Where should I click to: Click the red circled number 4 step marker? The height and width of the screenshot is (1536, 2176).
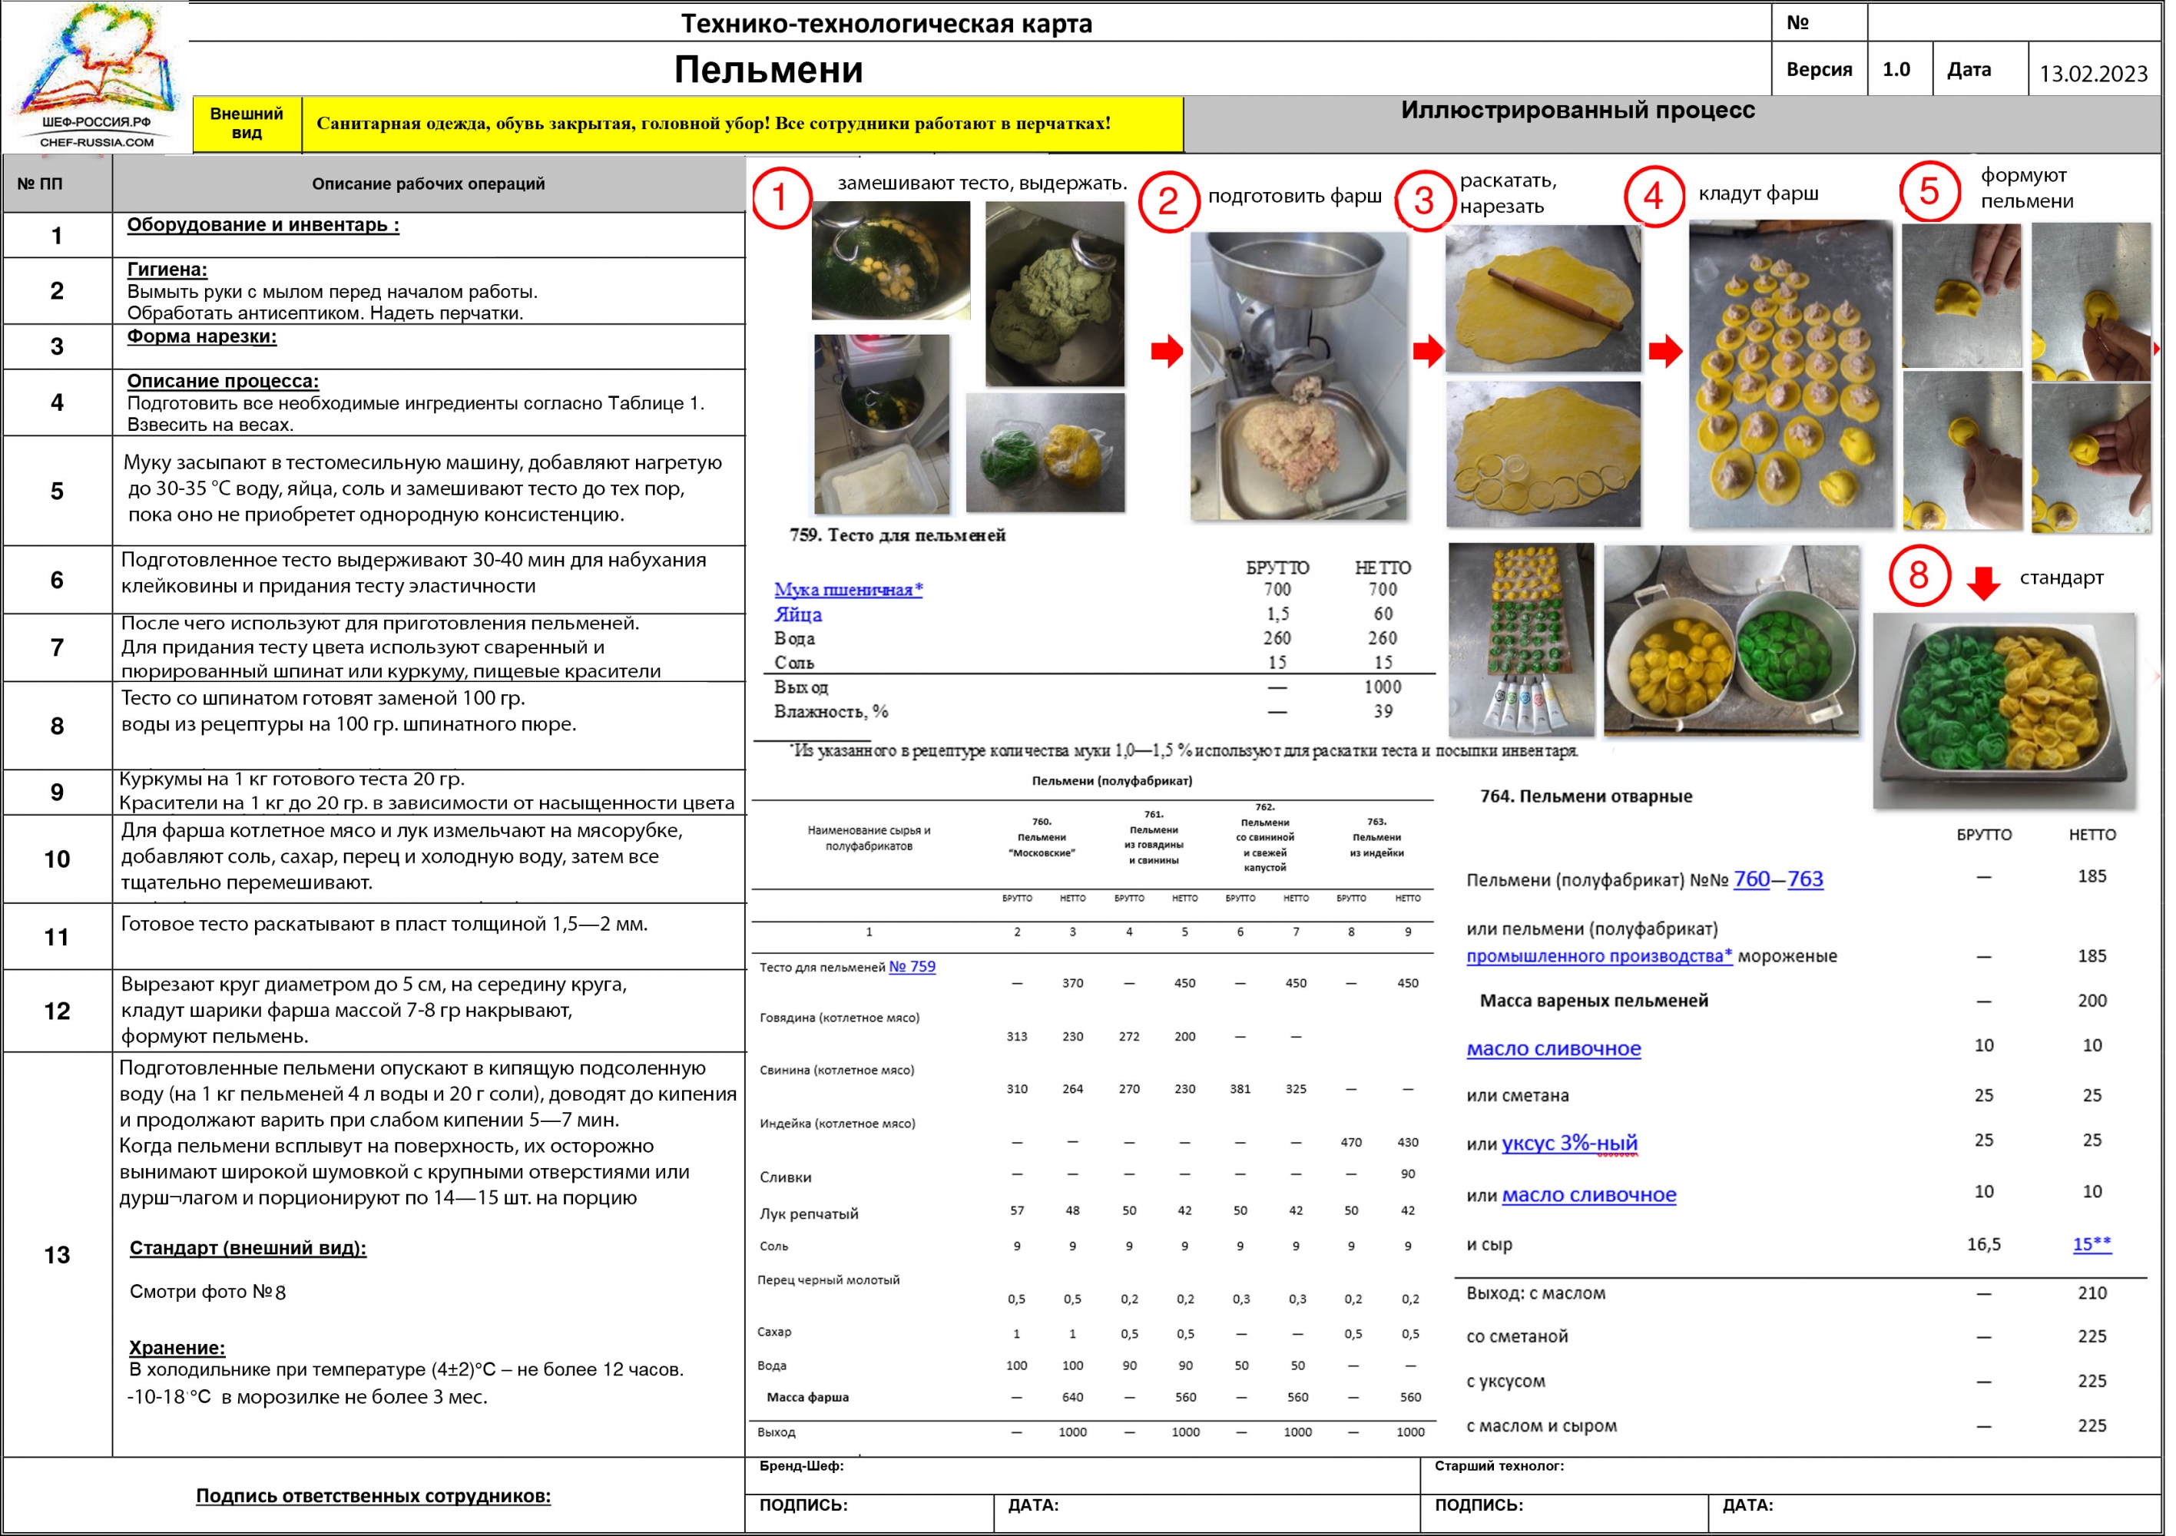(x=1654, y=196)
